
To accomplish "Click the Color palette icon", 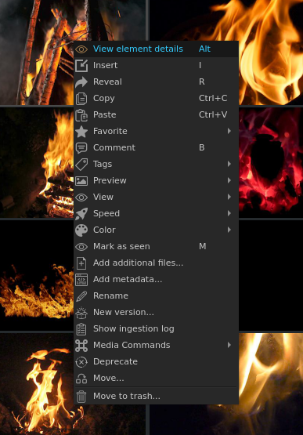I will (81, 230).
